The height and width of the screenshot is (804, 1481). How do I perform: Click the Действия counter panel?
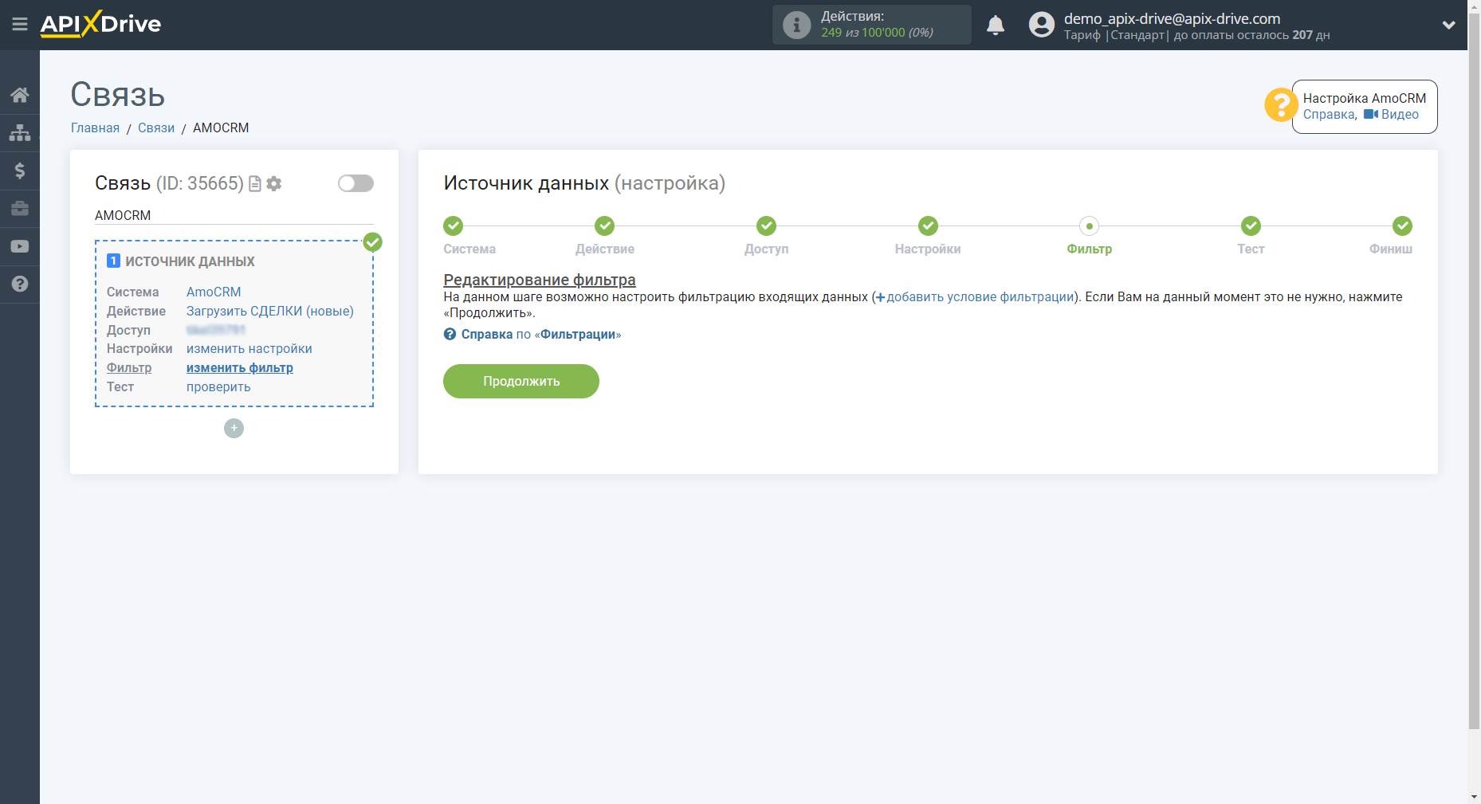tap(872, 25)
